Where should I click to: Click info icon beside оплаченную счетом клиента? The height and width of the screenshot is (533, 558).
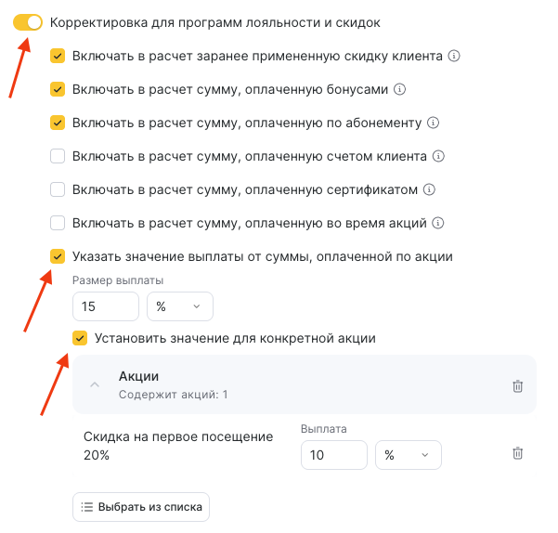click(438, 156)
